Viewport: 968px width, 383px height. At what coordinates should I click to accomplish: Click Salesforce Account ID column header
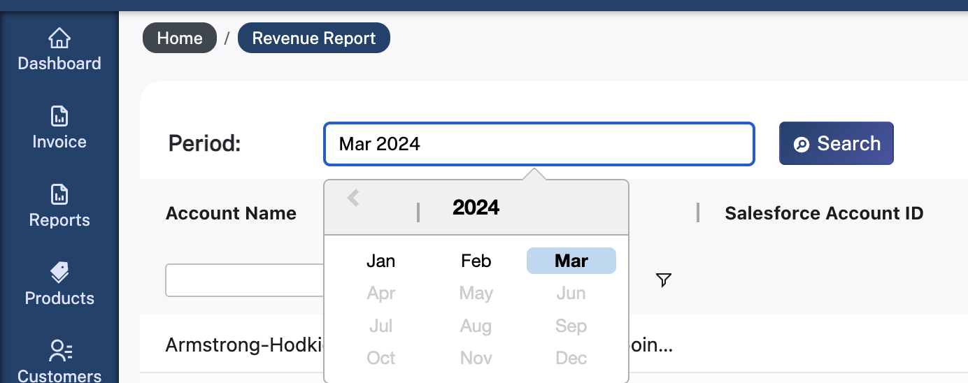[x=824, y=213]
